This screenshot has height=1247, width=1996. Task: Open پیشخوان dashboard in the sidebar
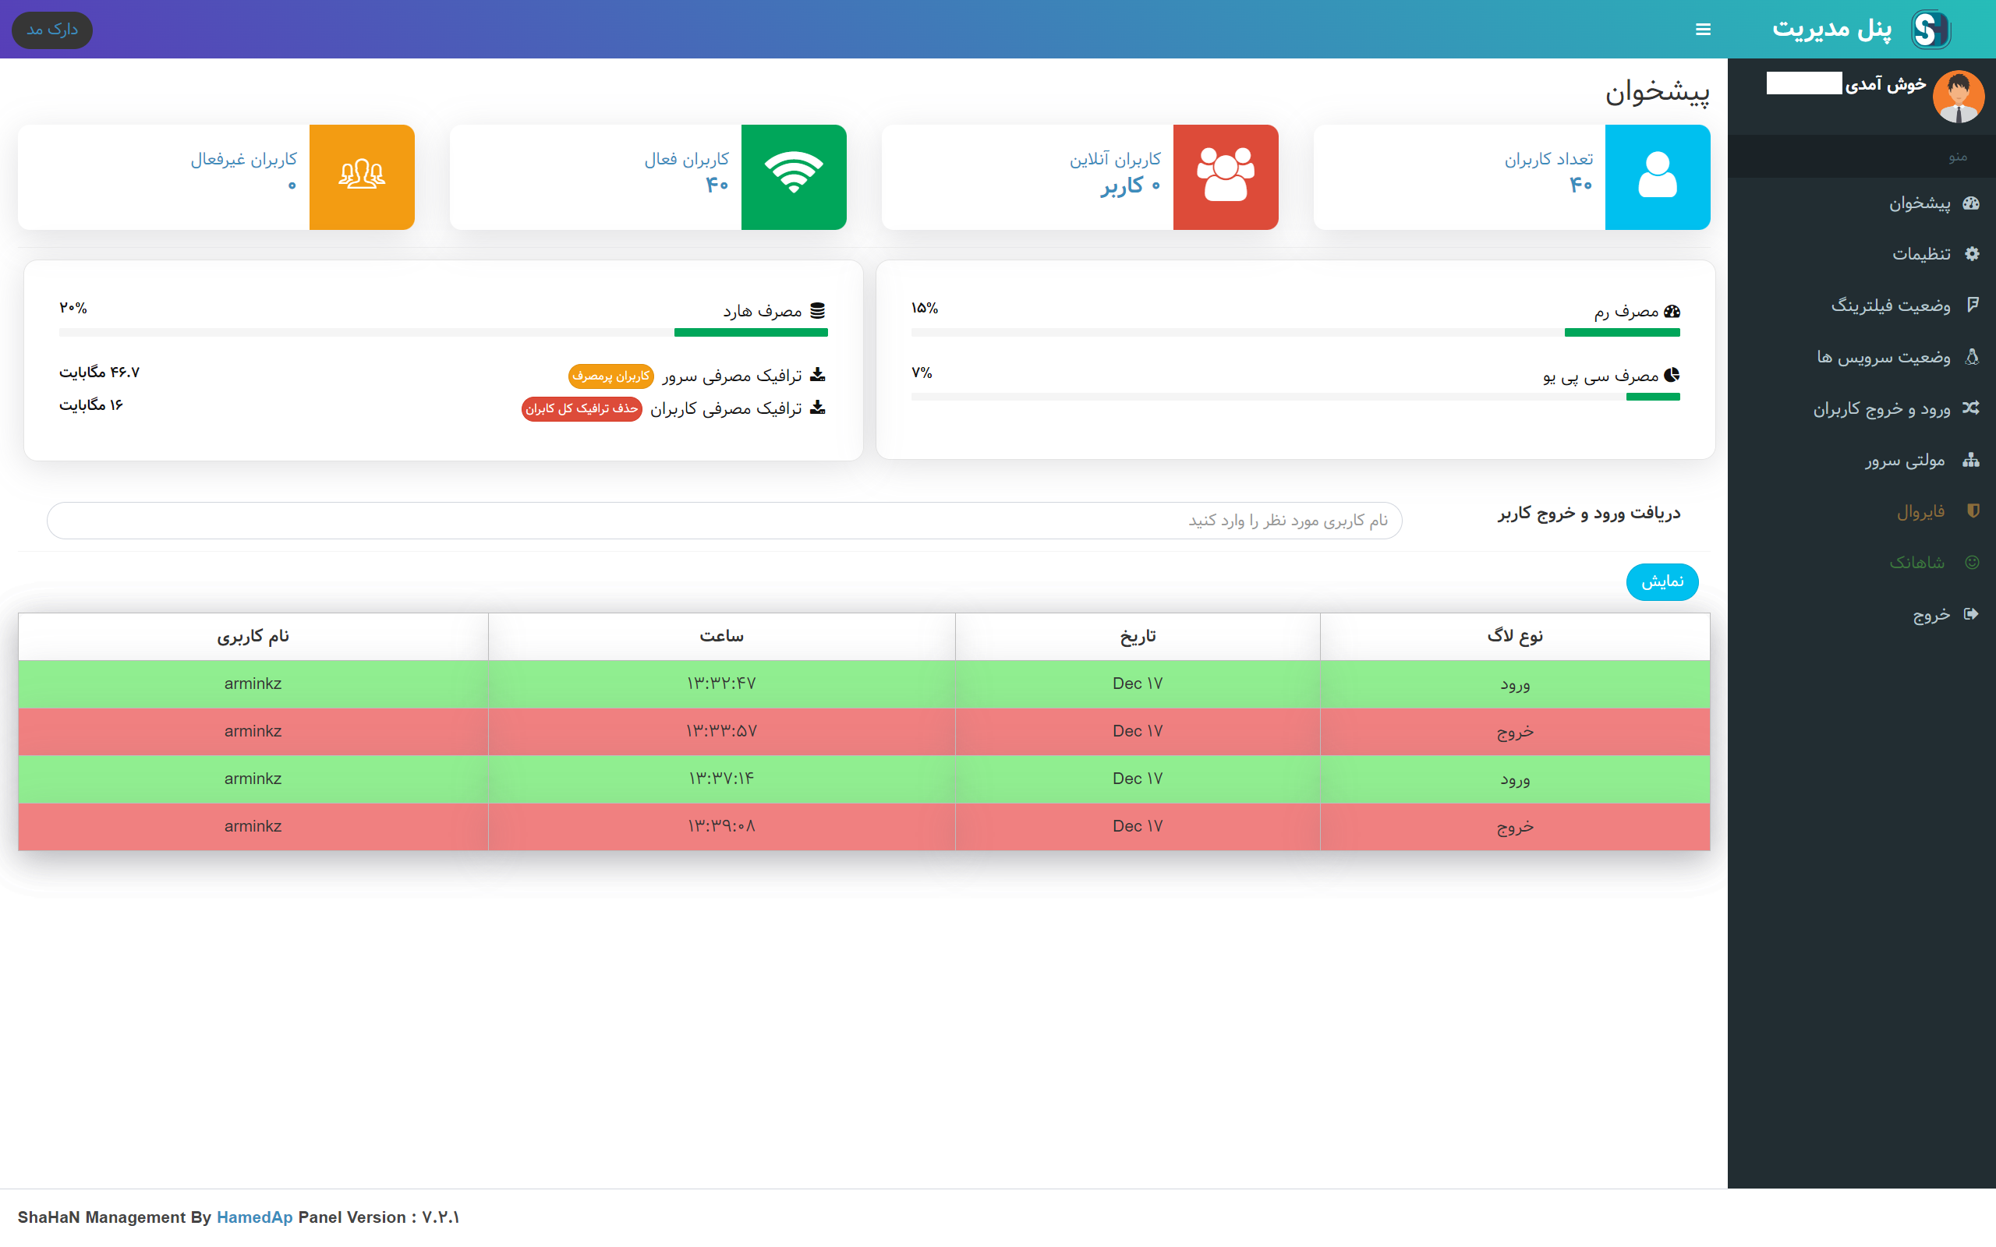1920,203
